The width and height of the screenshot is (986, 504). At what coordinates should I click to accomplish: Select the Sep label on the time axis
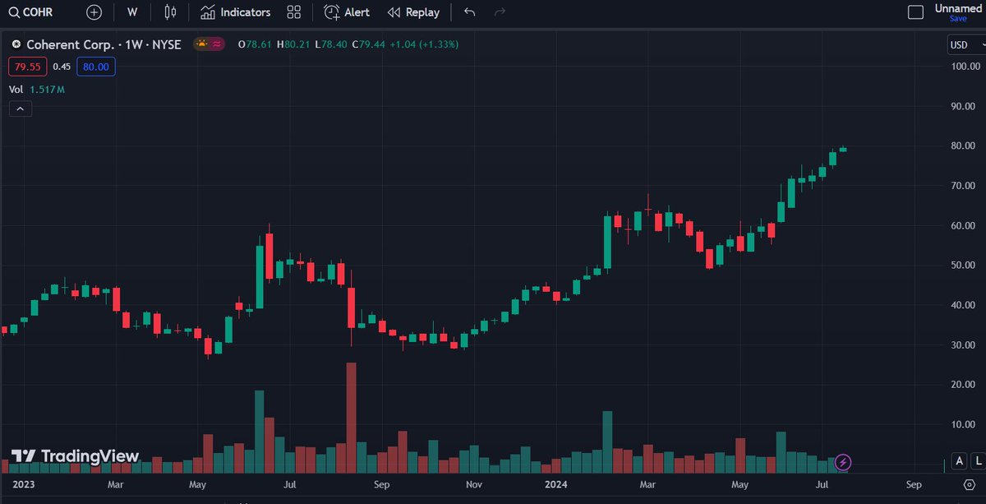coord(915,485)
